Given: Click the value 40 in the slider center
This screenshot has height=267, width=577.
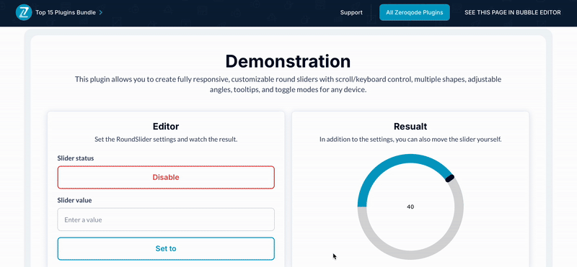Looking at the screenshot, I should (x=410, y=207).
